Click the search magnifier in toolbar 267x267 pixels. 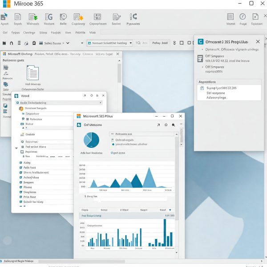point(138,43)
